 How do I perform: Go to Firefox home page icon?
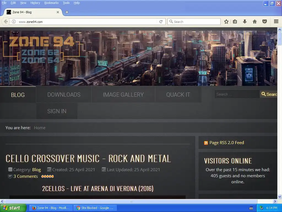tap(255, 22)
